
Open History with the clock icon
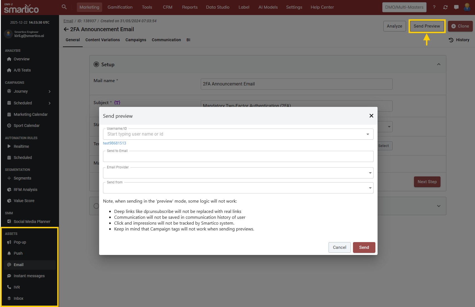tap(459, 40)
